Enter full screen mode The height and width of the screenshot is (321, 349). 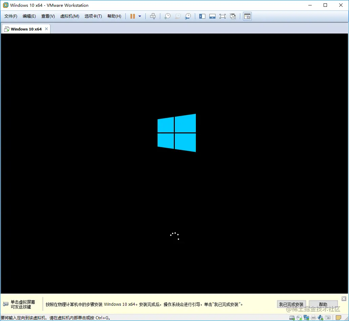(x=222, y=16)
